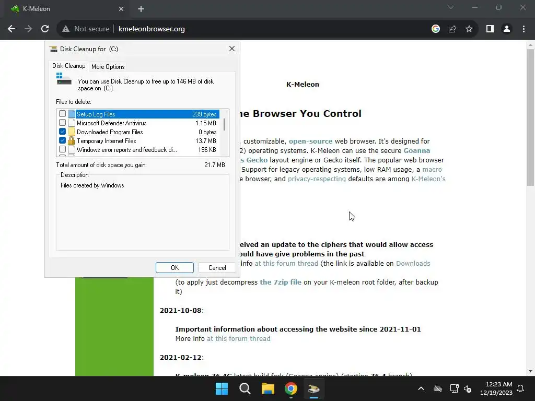The image size is (535, 401).
Task: Reload the K-Meleon page
Action: click(45, 29)
